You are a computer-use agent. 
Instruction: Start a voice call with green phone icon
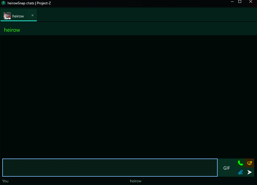point(240,163)
